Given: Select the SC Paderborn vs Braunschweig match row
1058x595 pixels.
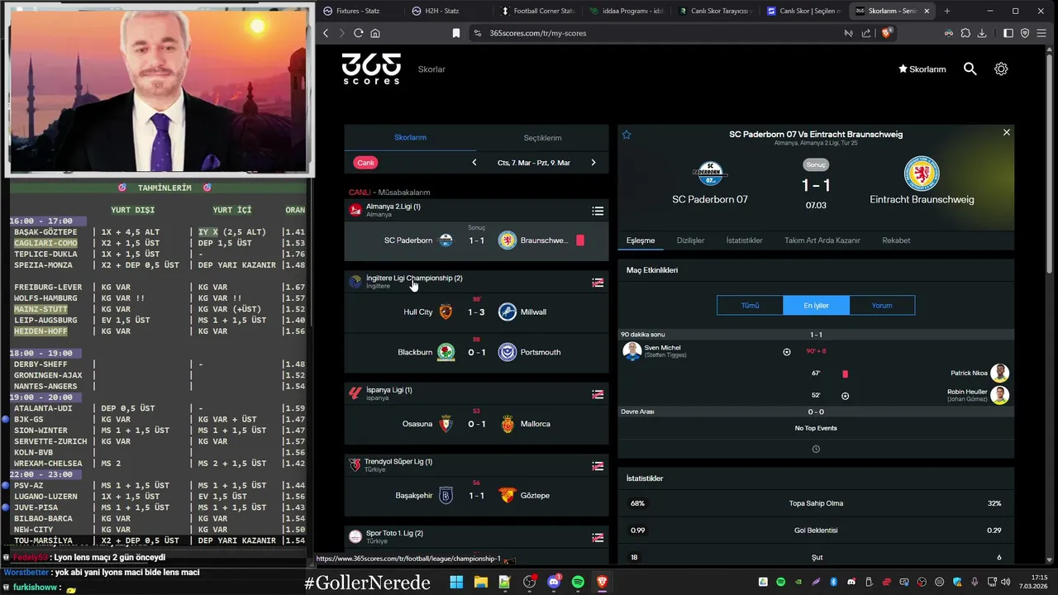Looking at the screenshot, I should tap(476, 240).
